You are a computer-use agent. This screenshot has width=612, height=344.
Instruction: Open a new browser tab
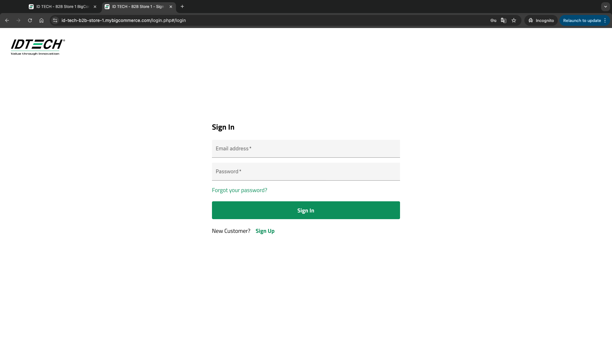pyautogui.click(x=182, y=6)
